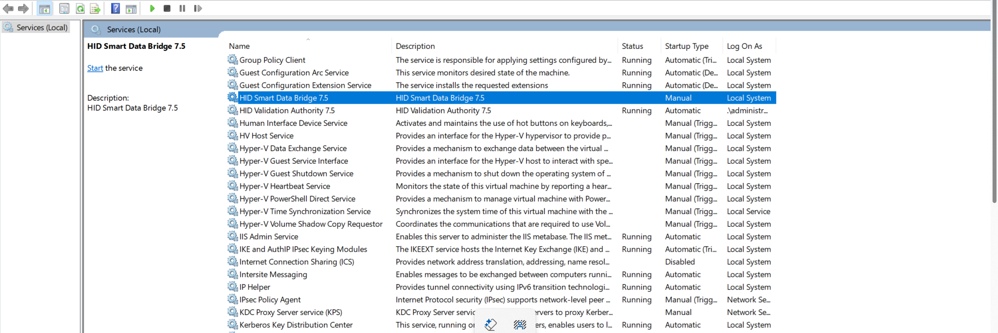Click the Refresh toolbar icon
This screenshot has height=333, width=998.
click(x=80, y=8)
